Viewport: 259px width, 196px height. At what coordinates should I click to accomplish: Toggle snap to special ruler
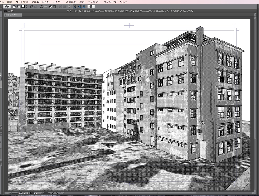click(79, 7)
